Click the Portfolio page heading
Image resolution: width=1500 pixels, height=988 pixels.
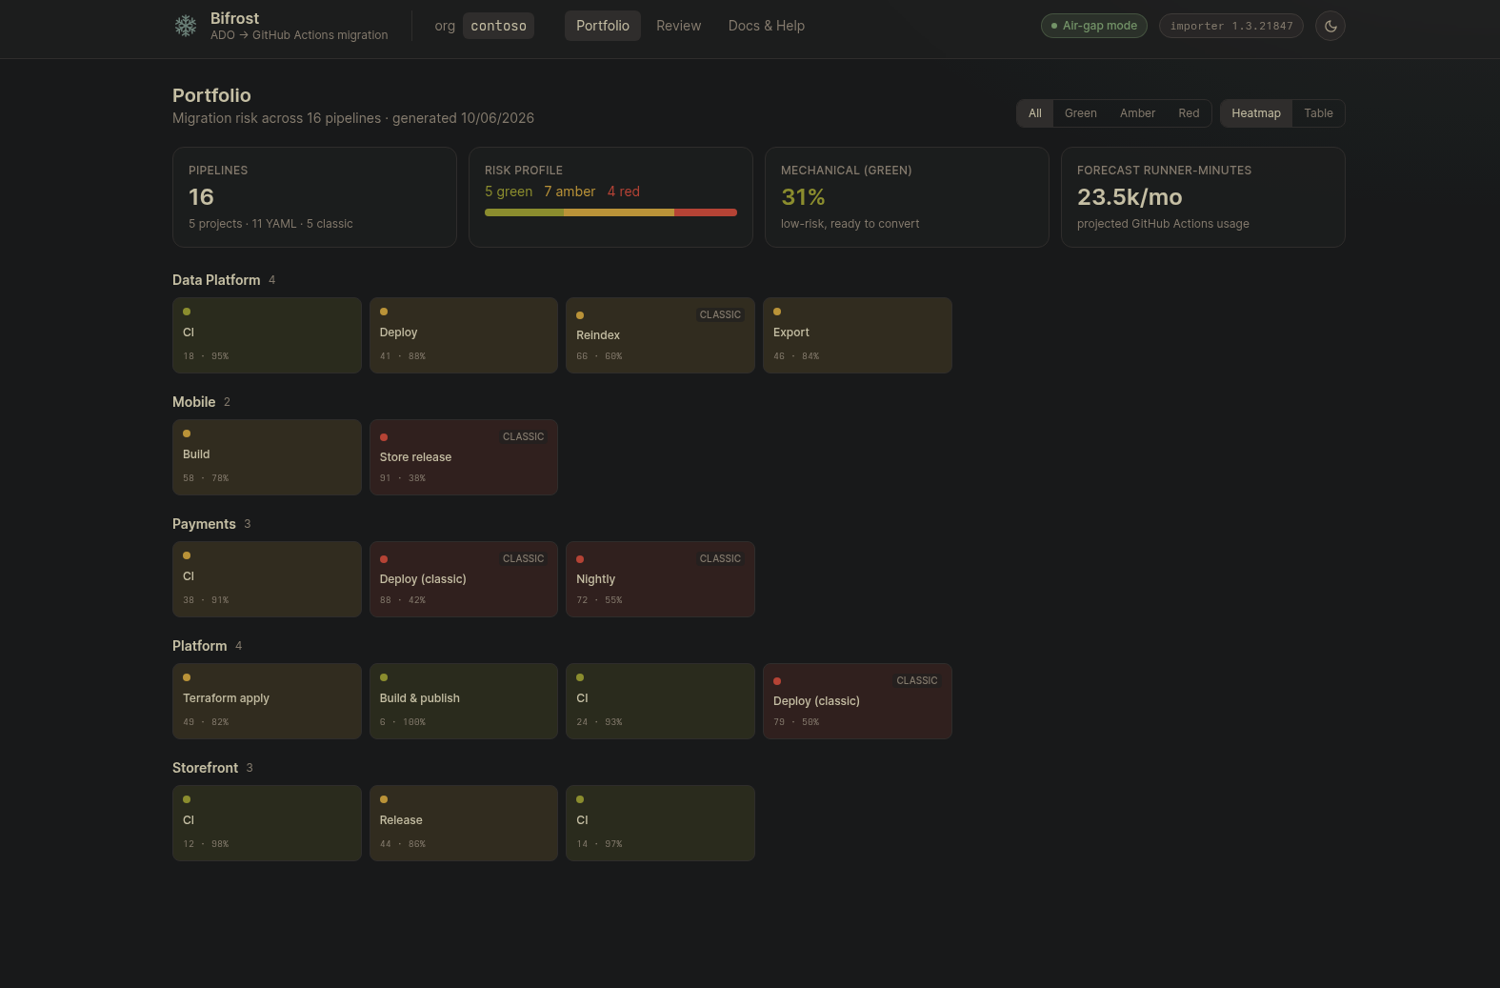point(211,95)
